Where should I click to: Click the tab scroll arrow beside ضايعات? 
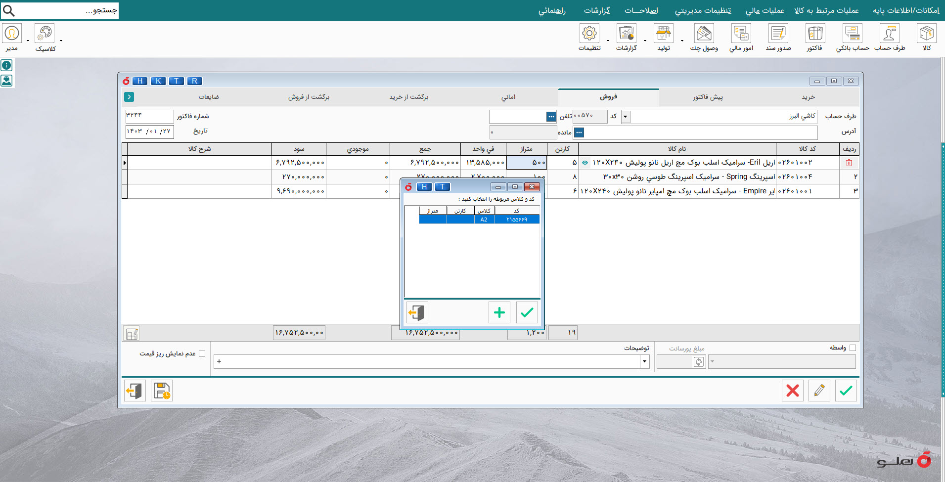[129, 97]
